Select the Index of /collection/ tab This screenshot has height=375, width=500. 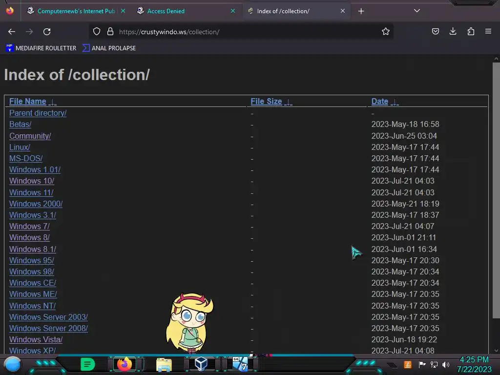296,11
